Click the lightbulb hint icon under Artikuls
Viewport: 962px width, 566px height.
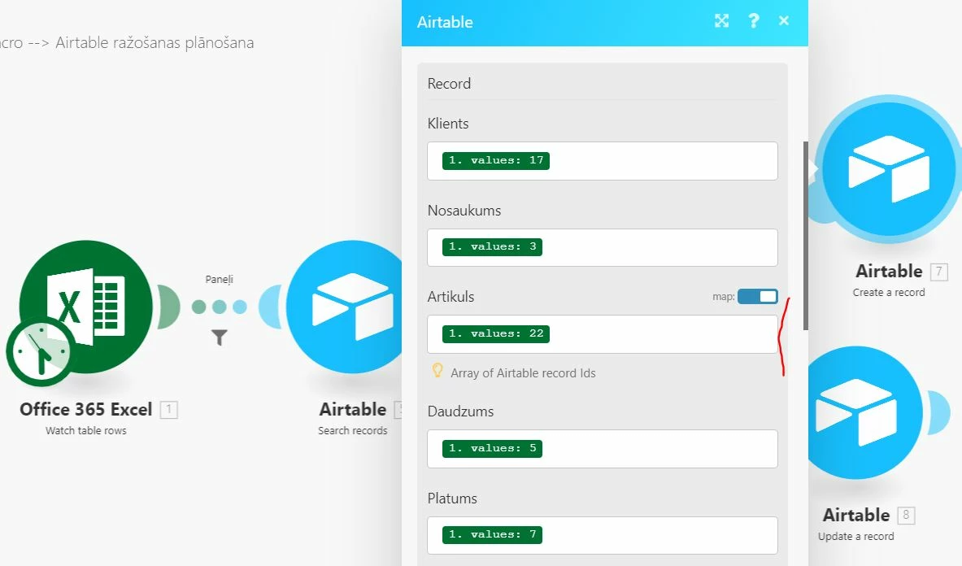[437, 370]
